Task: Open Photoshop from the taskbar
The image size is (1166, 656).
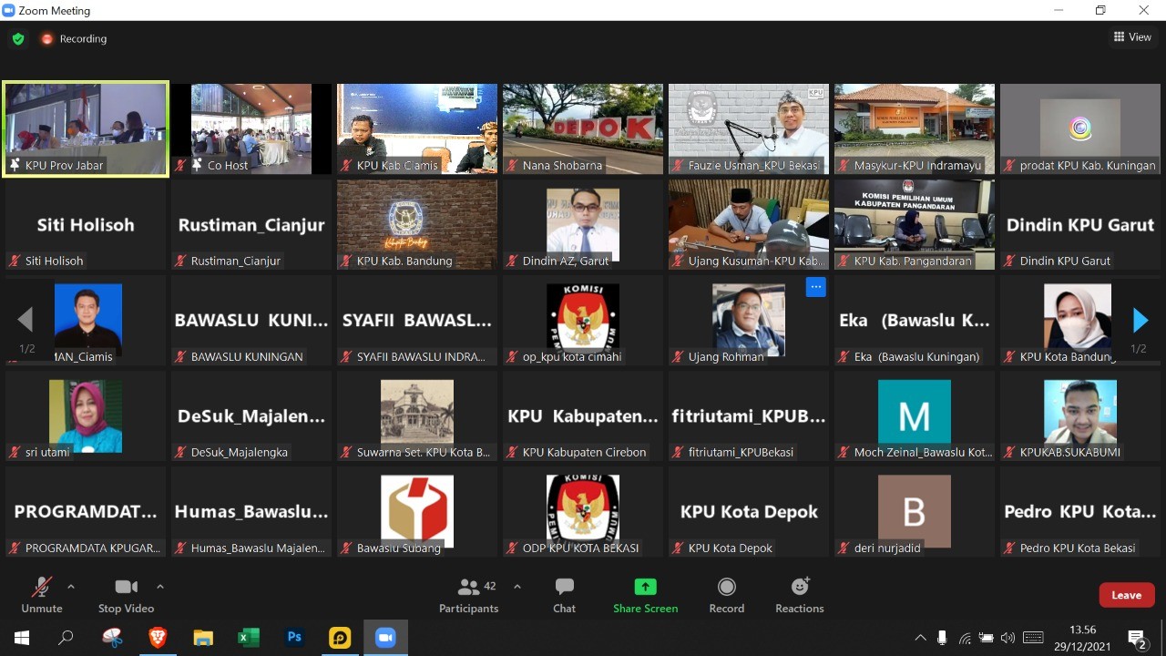Action: tap(294, 638)
